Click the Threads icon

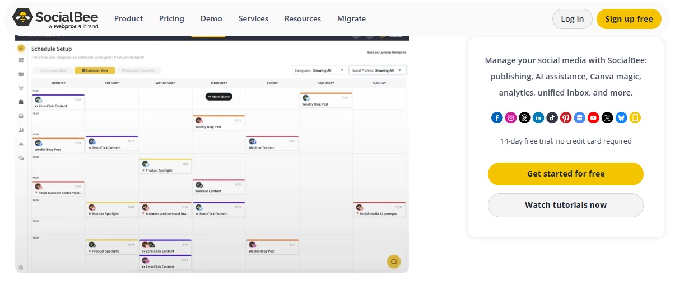(524, 117)
